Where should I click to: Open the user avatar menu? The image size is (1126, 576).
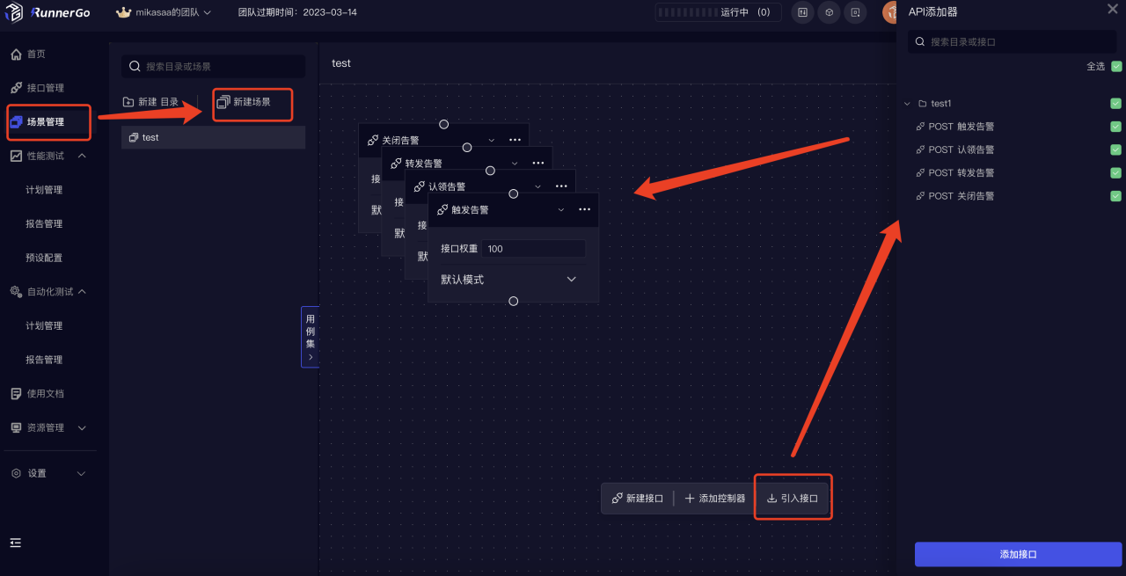(x=889, y=12)
